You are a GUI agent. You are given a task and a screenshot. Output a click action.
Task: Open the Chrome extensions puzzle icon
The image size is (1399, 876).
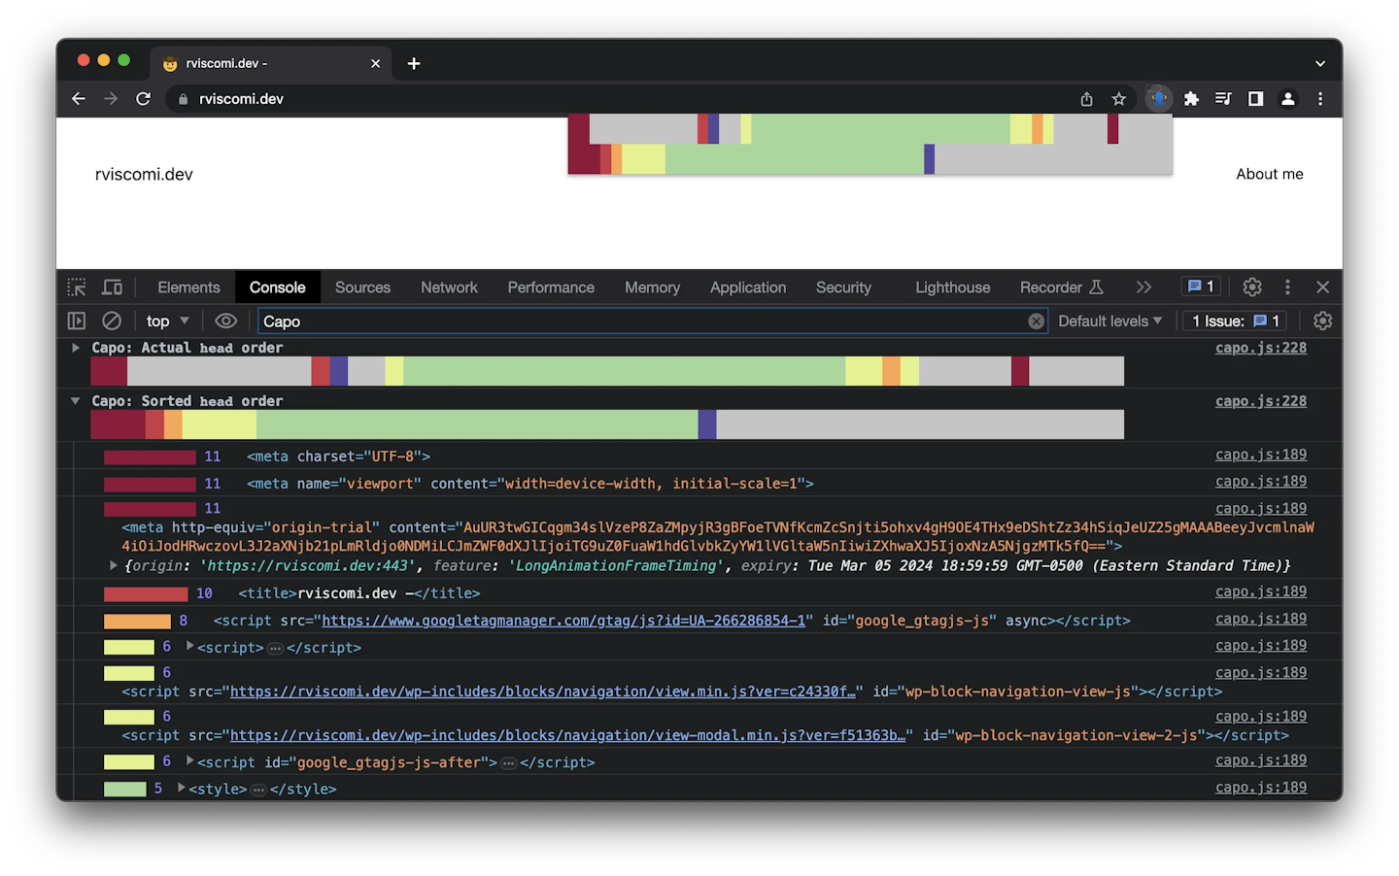tap(1191, 99)
